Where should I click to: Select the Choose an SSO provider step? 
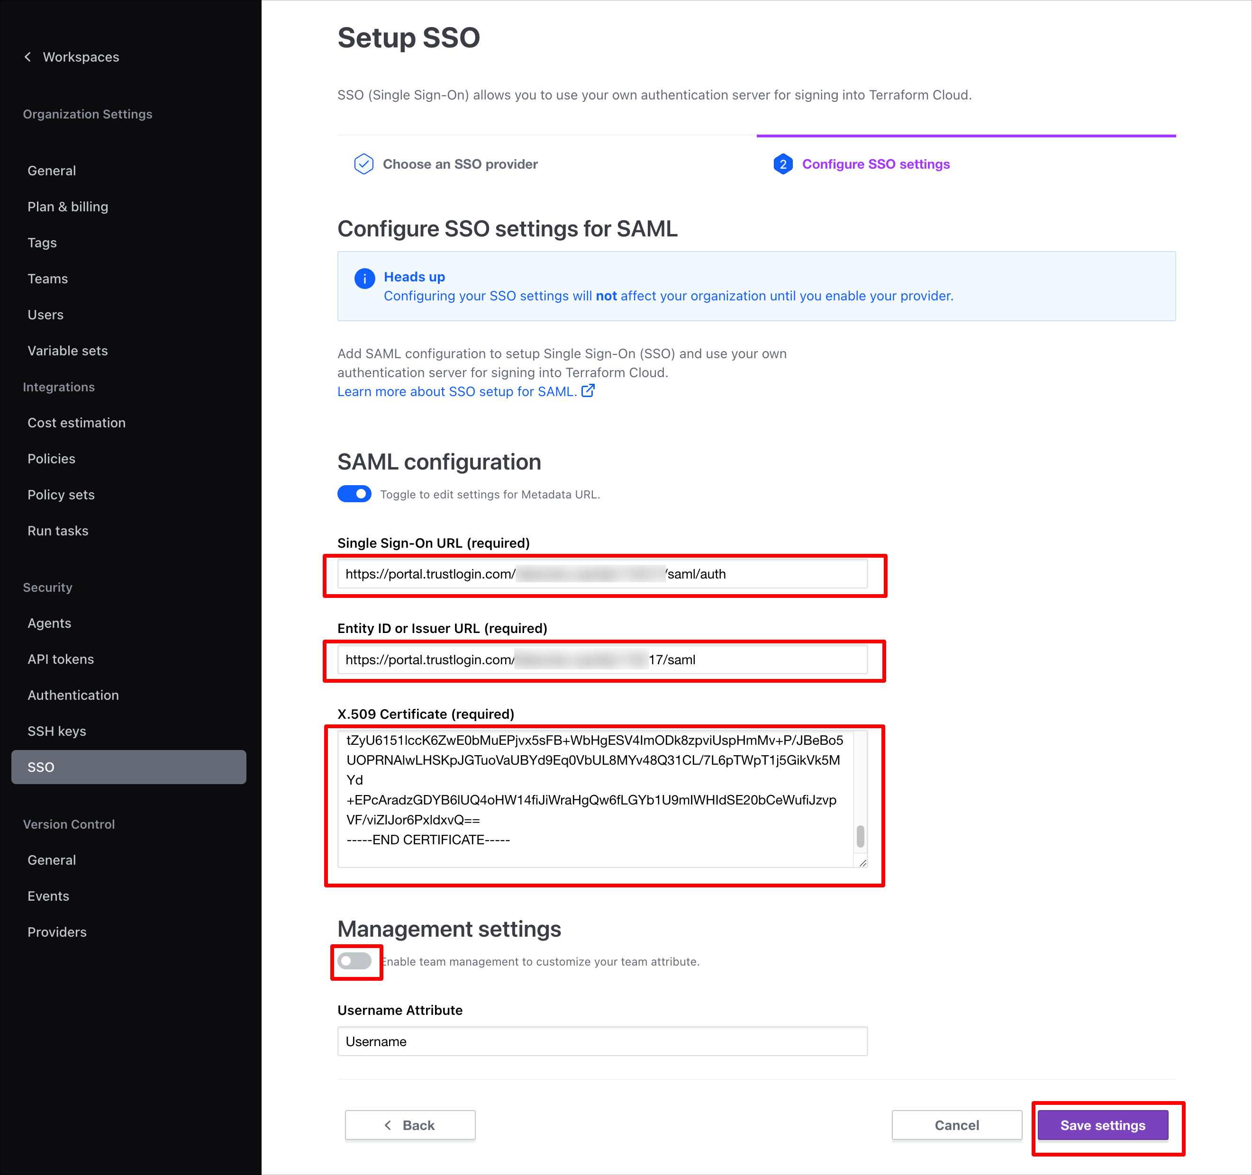[460, 164]
